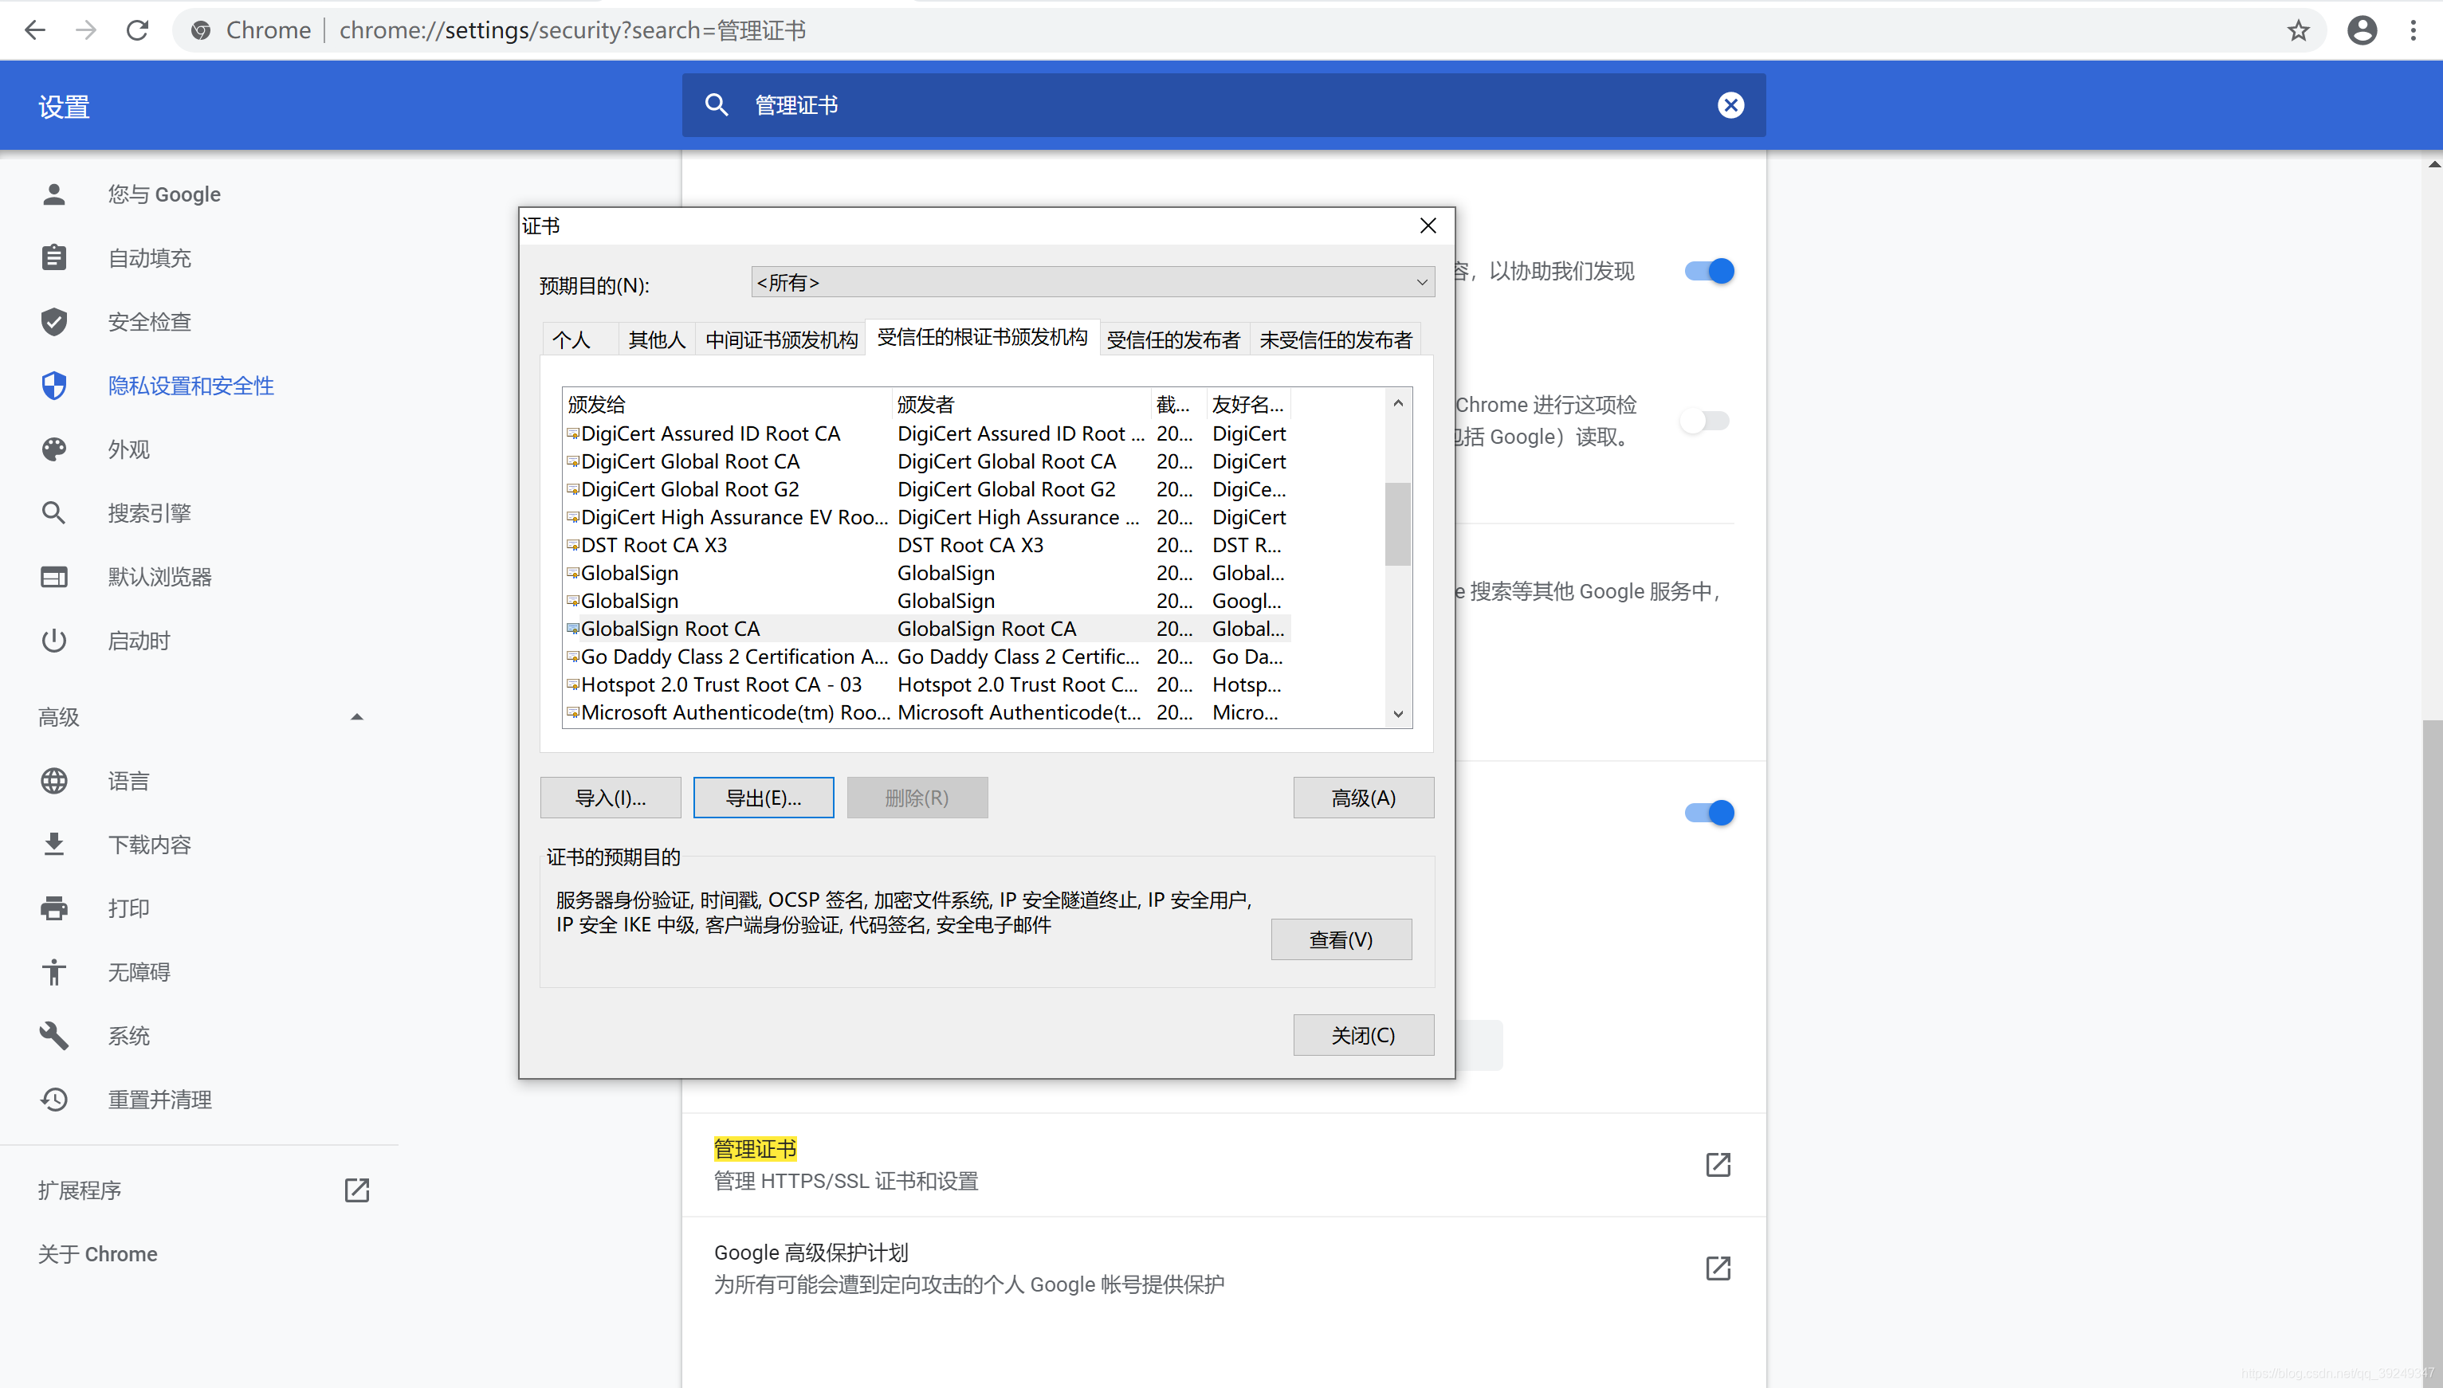The width and height of the screenshot is (2443, 1388).
Task: Open 管理证书 external link icon
Action: [1718, 1164]
